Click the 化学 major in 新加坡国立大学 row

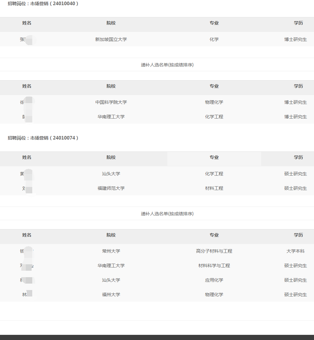(x=214, y=39)
